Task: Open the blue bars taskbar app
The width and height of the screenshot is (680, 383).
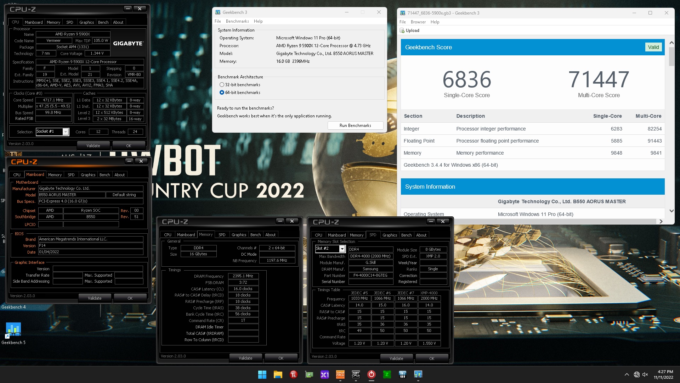Action: [402, 374]
